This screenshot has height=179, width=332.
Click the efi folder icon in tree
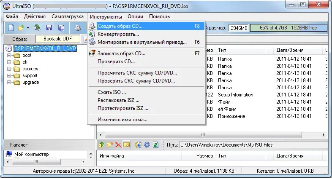pos(17,62)
